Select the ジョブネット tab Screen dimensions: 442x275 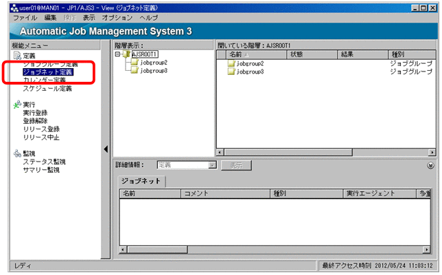tap(141, 181)
